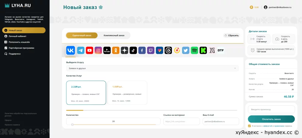Screen dimensions: 302x138
Task: Select the Twitter bird icon
Action: [186, 50]
